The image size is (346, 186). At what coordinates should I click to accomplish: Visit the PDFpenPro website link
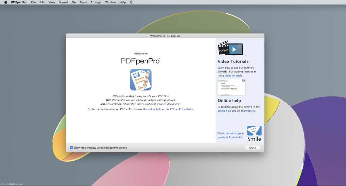[181, 109]
